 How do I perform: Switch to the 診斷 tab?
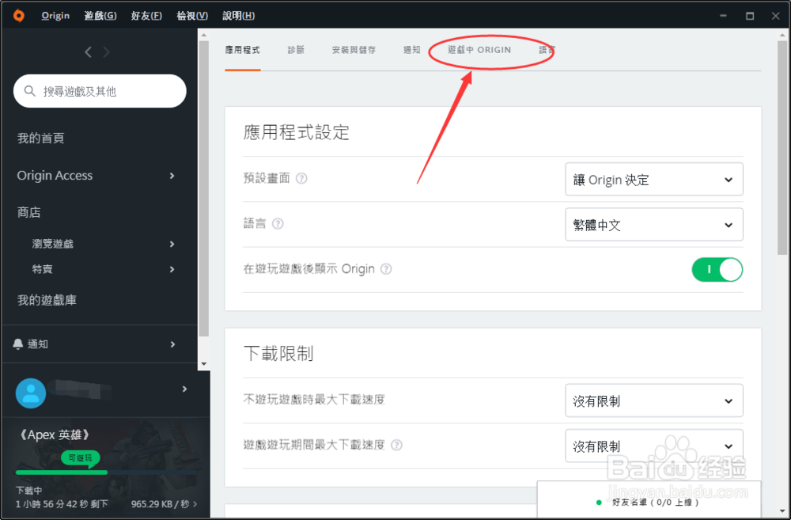pyautogui.click(x=296, y=50)
